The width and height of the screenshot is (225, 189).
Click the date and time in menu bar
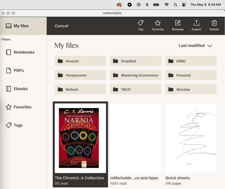205,5
